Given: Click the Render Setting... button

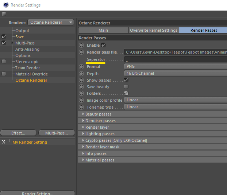Looking at the screenshot, I should point(38,193).
